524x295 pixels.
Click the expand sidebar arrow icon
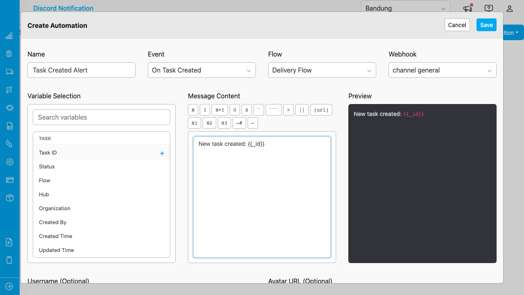point(9,286)
